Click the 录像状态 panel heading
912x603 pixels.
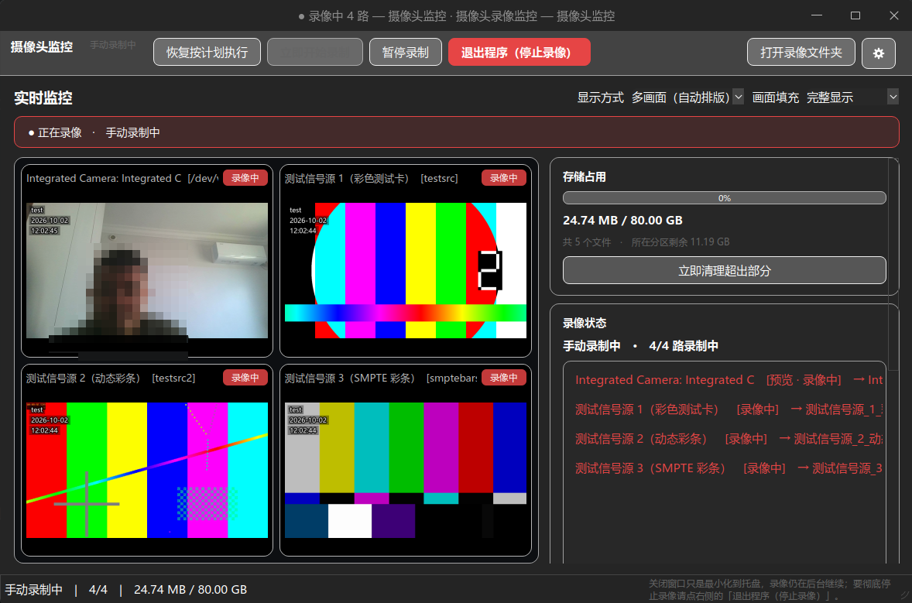pos(585,323)
